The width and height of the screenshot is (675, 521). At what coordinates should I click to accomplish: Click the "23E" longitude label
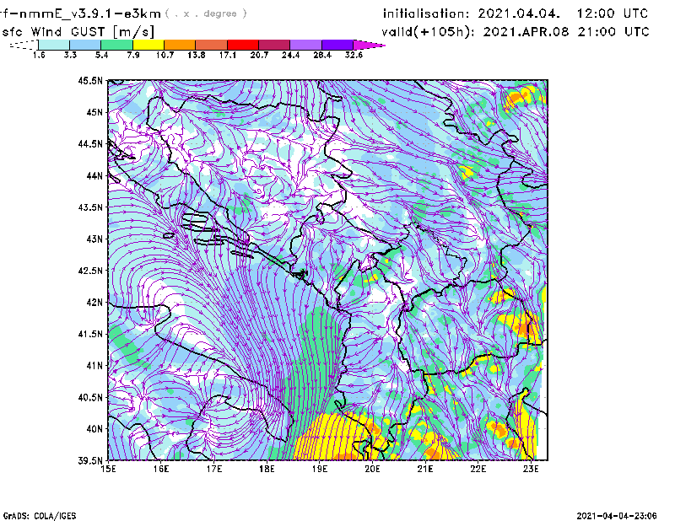[531, 469]
